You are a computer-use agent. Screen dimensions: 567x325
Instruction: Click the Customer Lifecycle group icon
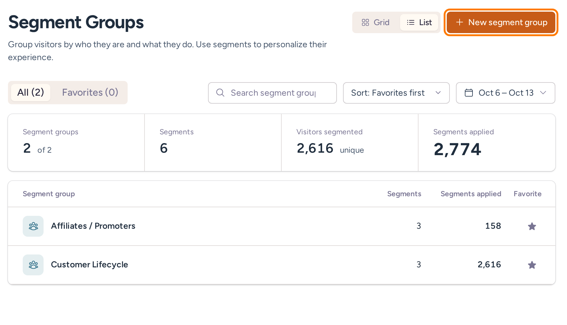pyautogui.click(x=33, y=265)
